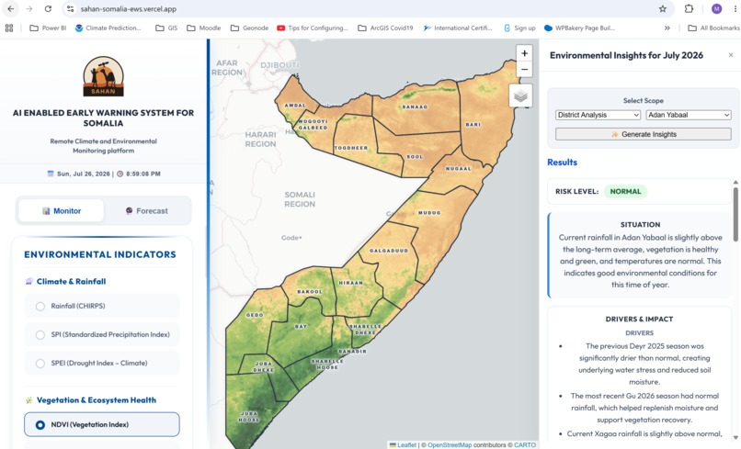Image resolution: width=741 pixels, height=449 pixels.
Task: Click the CARTO attribution link
Action: pyautogui.click(x=525, y=444)
